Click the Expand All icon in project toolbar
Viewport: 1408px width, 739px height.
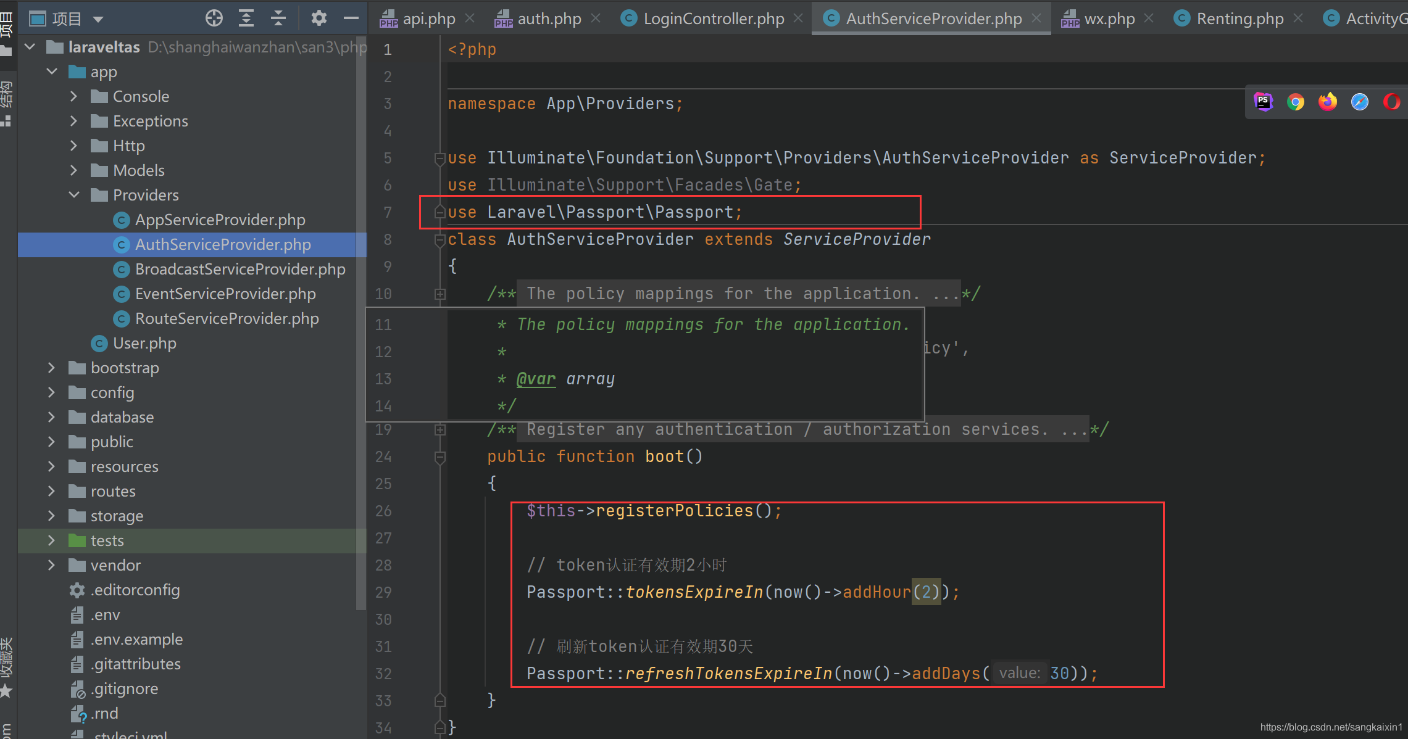point(246,19)
